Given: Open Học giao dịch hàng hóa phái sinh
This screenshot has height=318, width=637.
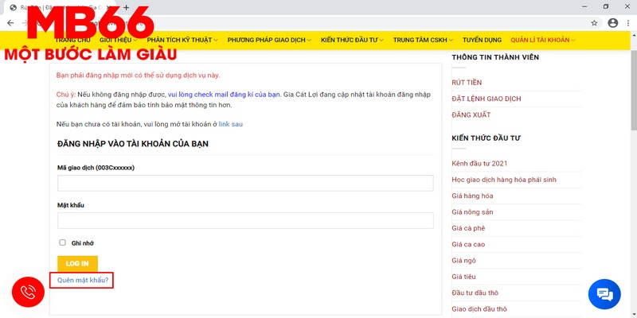Looking at the screenshot, I should [x=504, y=180].
